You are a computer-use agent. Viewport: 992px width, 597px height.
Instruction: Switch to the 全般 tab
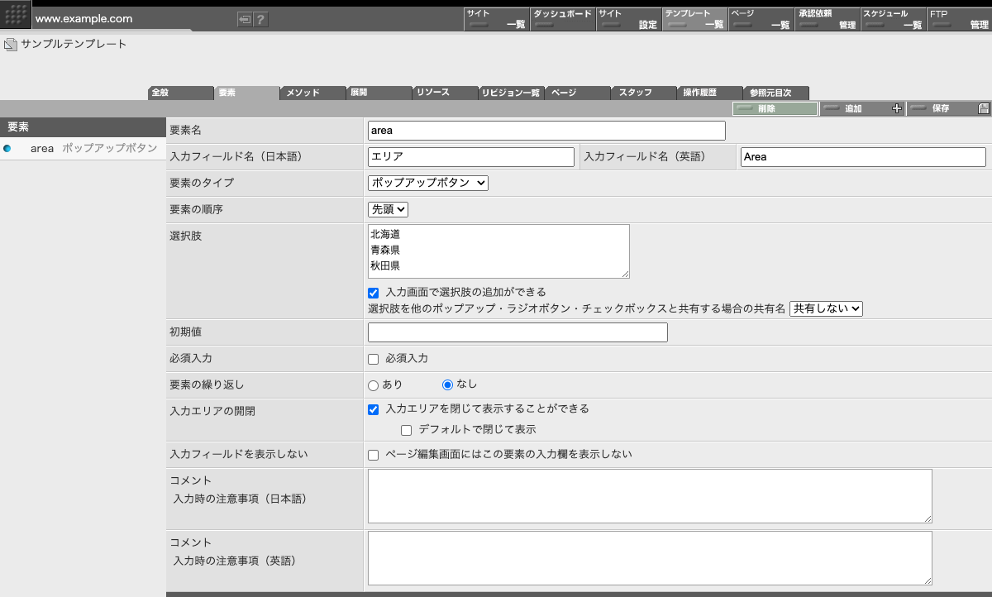click(181, 93)
